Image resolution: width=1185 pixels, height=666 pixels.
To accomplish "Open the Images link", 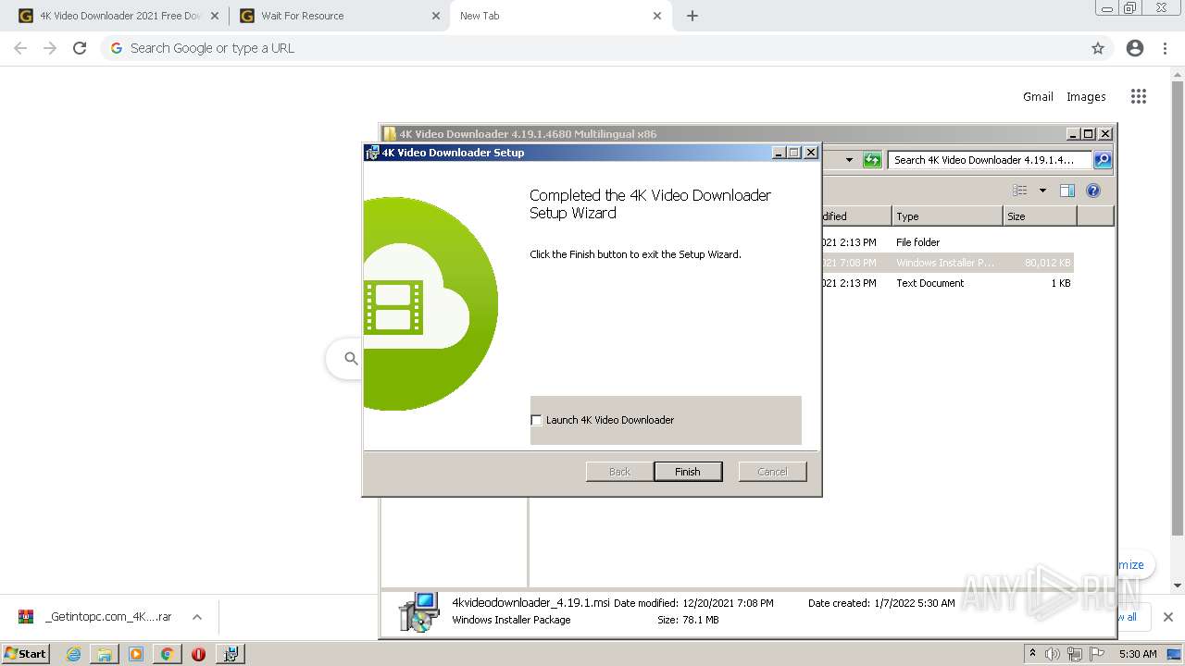I will click(x=1086, y=96).
